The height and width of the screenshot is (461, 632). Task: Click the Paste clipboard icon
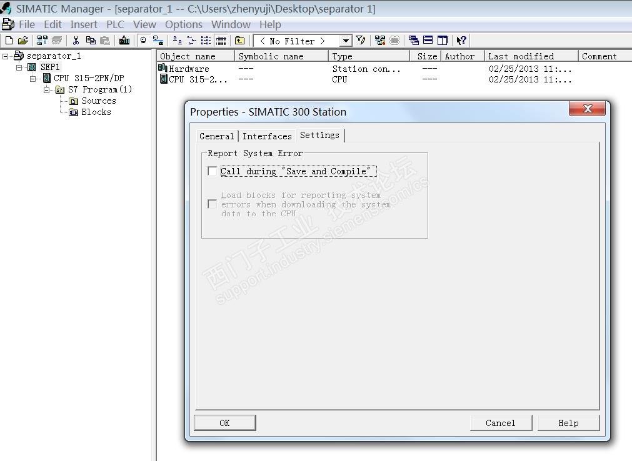105,40
